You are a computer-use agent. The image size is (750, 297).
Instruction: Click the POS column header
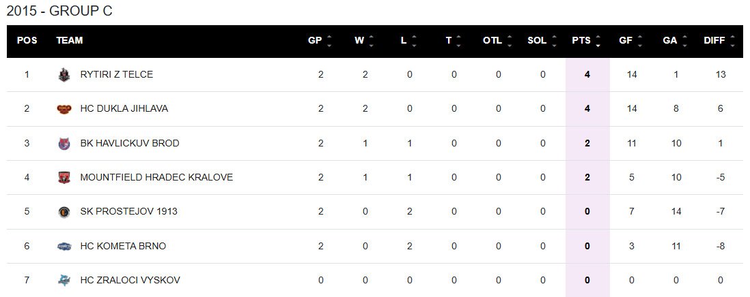pos(27,41)
